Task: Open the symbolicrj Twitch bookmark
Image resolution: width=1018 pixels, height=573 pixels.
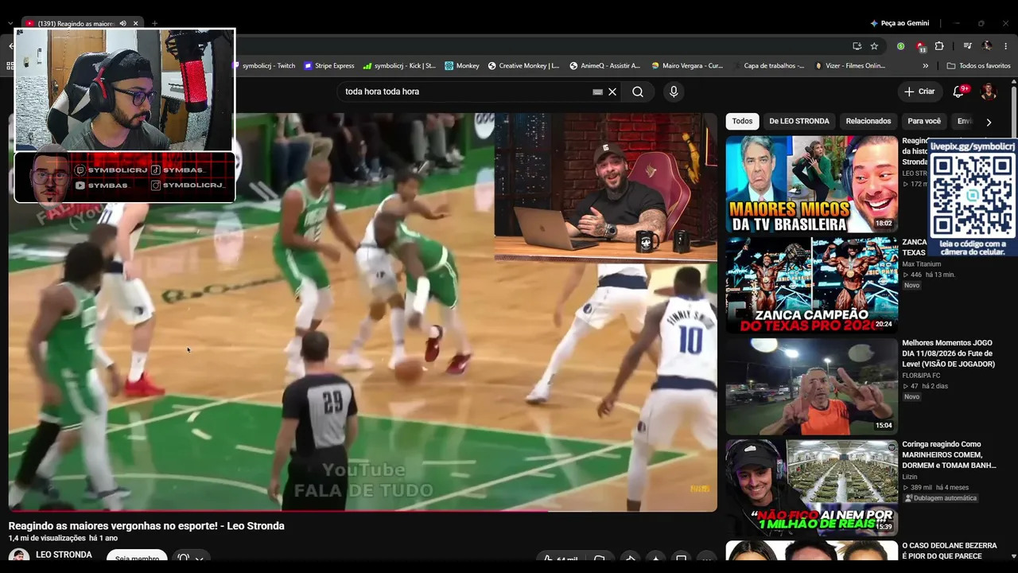Action: click(x=264, y=66)
